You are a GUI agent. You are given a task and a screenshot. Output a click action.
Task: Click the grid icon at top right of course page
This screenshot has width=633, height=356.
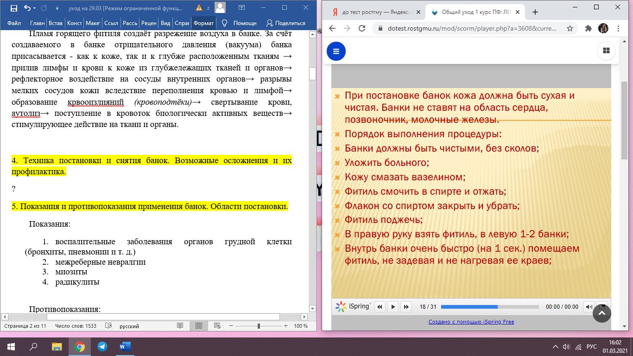[x=606, y=51]
